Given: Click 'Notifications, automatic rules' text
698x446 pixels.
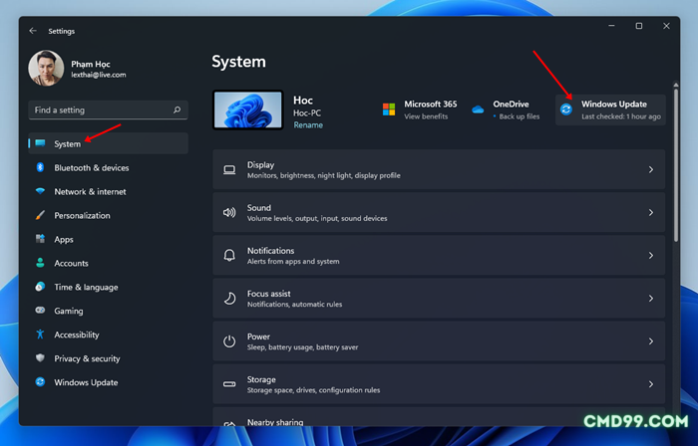Looking at the screenshot, I should click(295, 305).
